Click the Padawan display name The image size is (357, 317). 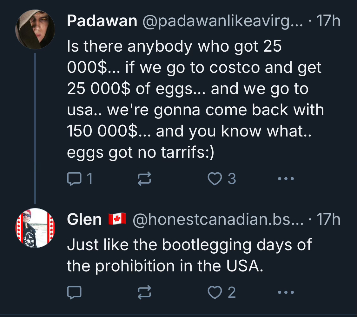102,22
